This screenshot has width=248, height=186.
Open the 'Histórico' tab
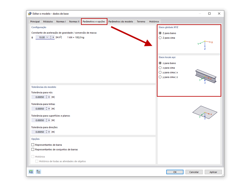point(154,22)
